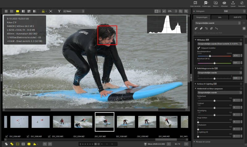The width and height of the screenshot is (247, 147).
Task: Switch to two-image compare view
Action: 23,11
